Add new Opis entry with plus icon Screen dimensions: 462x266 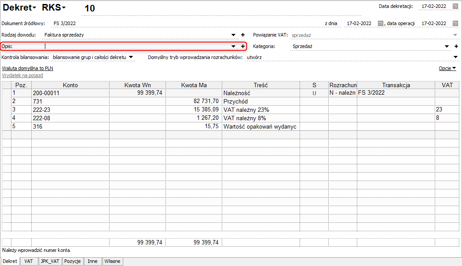click(243, 46)
